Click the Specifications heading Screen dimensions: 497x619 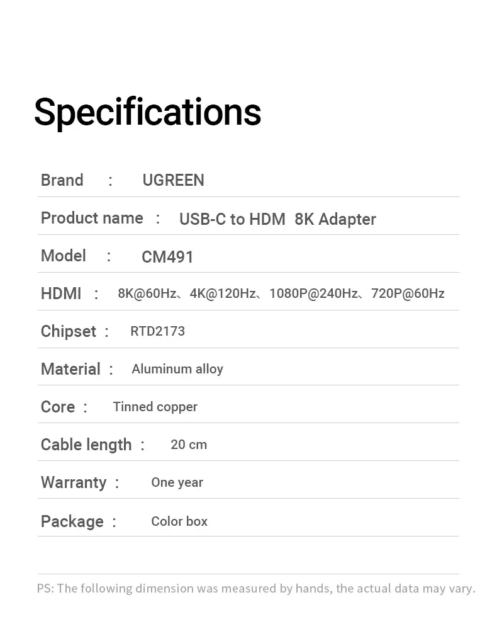coord(147,112)
